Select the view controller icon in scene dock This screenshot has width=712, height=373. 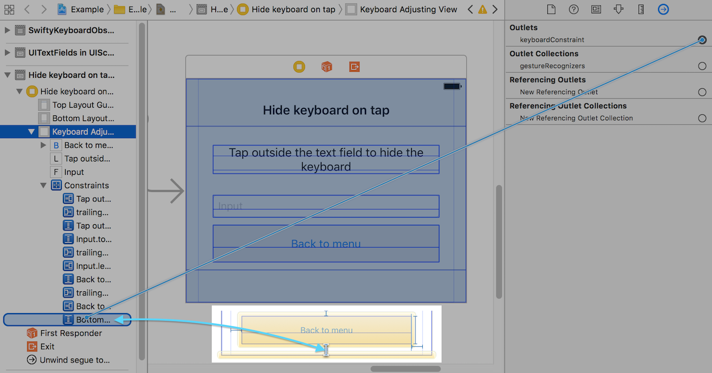coord(299,67)
